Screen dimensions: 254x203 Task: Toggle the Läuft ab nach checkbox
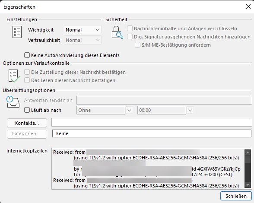point(27,110)
